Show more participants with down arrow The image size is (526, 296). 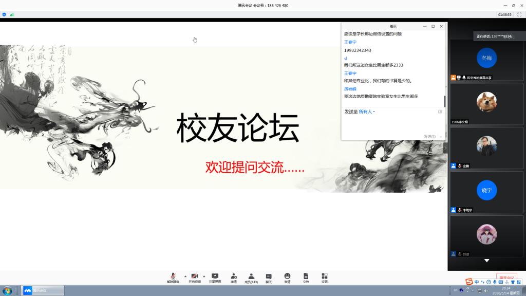pos(487,261)
